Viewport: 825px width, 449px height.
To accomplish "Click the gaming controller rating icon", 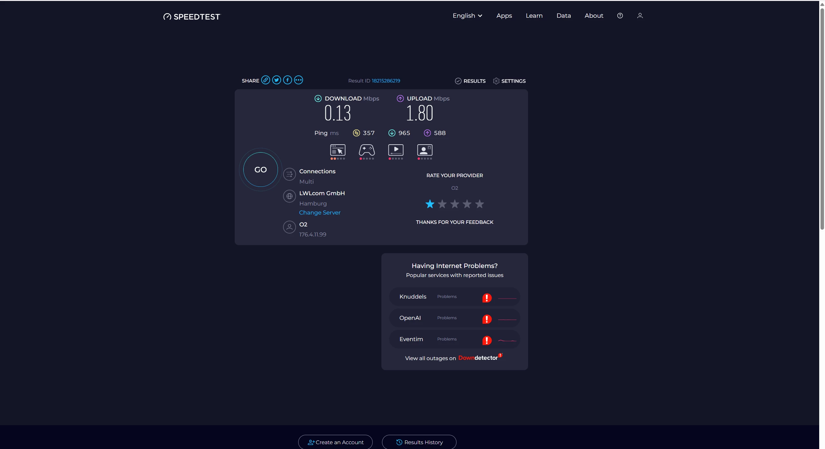I will 367,150.
